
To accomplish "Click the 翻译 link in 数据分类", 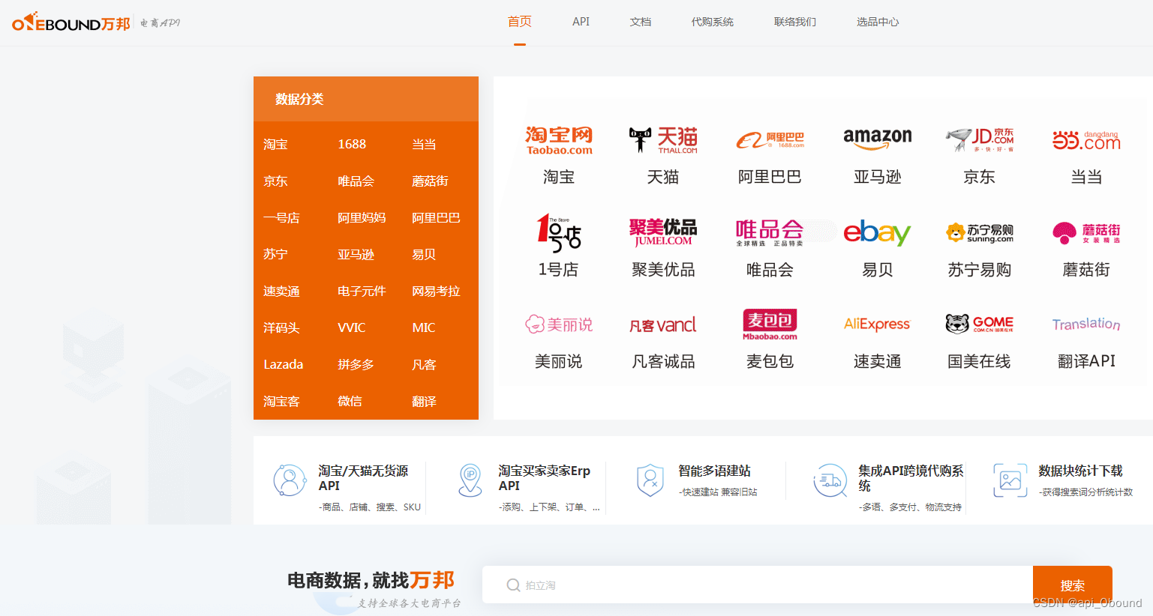I will [423, 401].
